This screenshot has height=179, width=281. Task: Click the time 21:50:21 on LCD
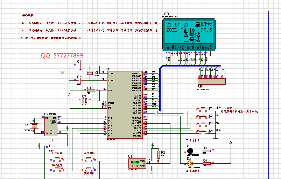[x=177, y=25]
